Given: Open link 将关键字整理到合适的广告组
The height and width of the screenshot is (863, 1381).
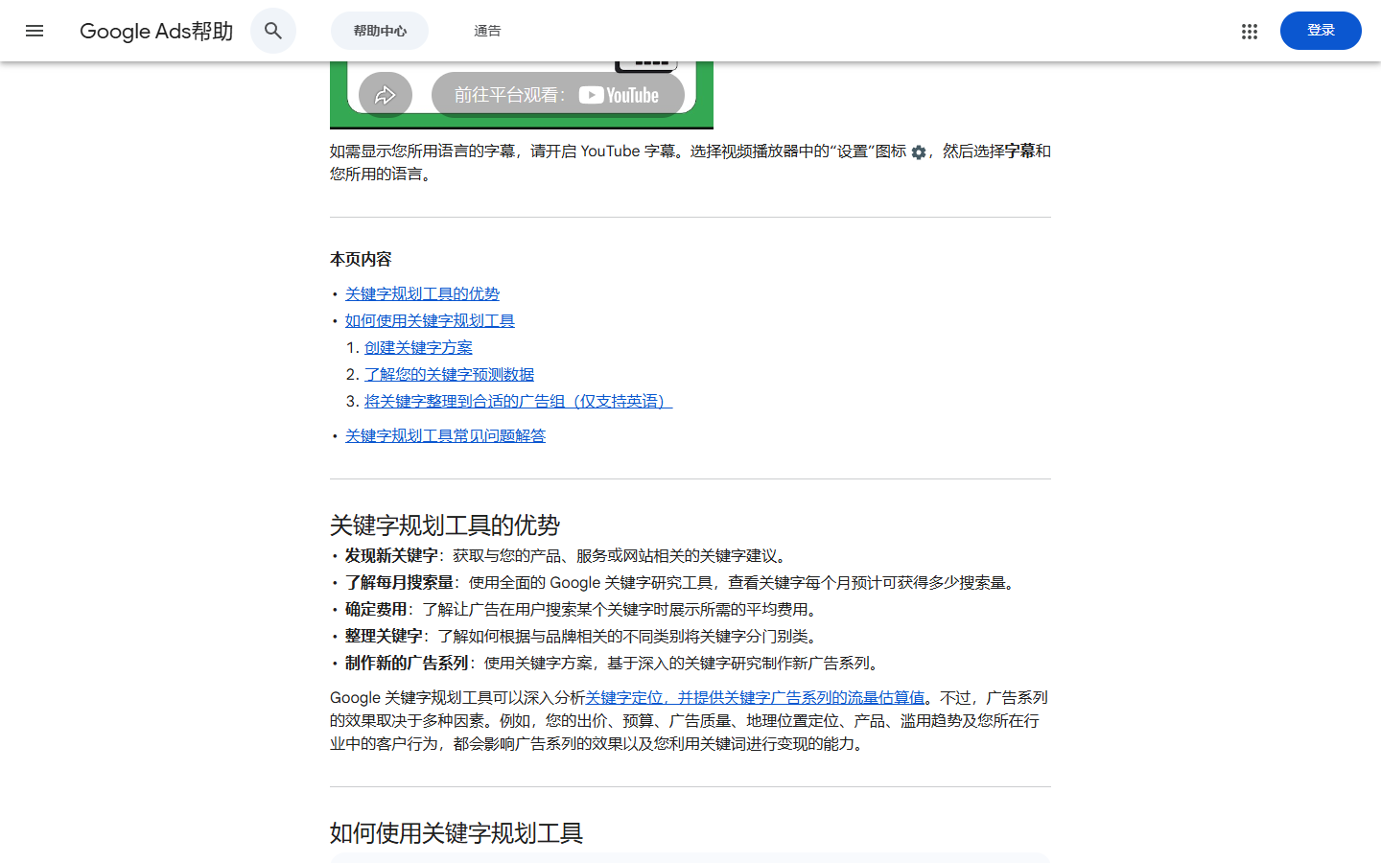Looking at the screenshot, I should tap(518, 401).
